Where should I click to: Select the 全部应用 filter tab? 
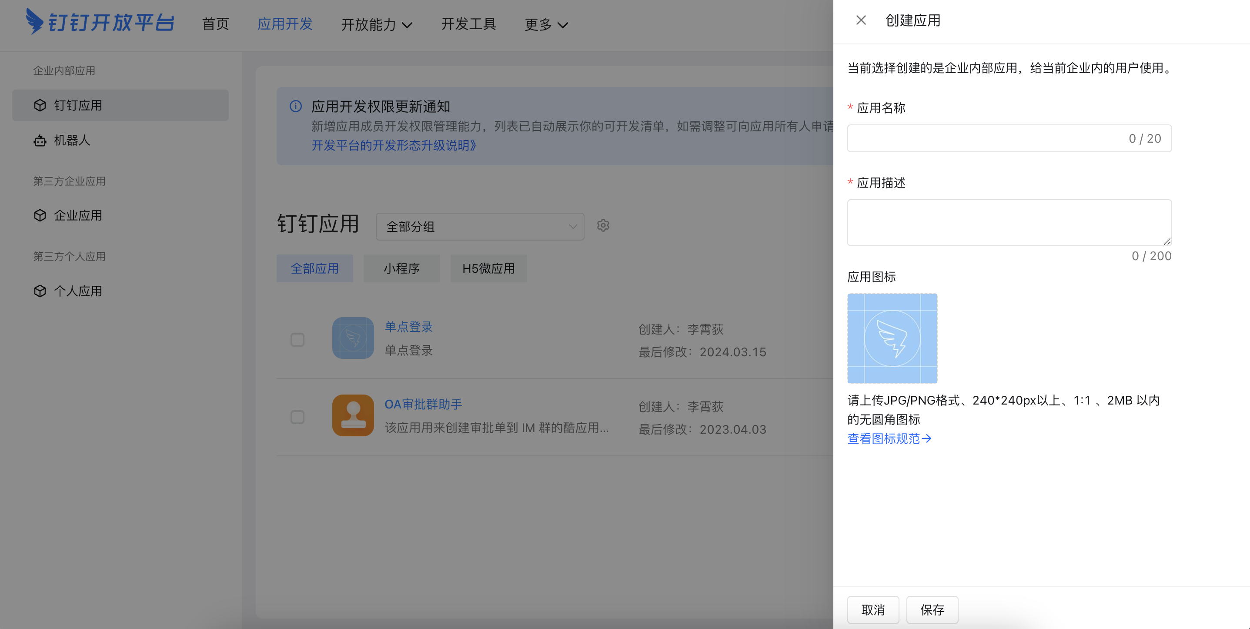(314, 268)
